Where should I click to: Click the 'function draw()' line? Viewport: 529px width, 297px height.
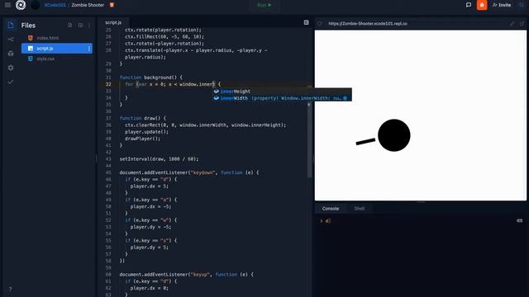pyautogui.click(x=142, y=118)
